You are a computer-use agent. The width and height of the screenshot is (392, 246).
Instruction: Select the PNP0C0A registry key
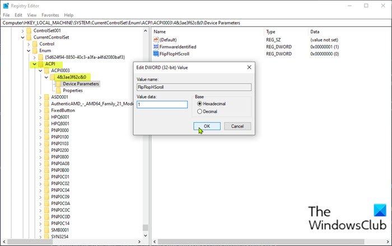tap(60, 203)
